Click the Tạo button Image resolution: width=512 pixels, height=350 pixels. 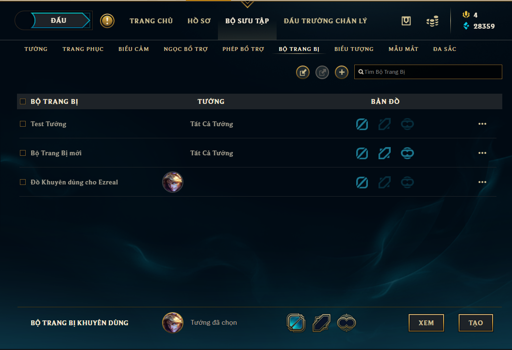(x=476, y=323)
